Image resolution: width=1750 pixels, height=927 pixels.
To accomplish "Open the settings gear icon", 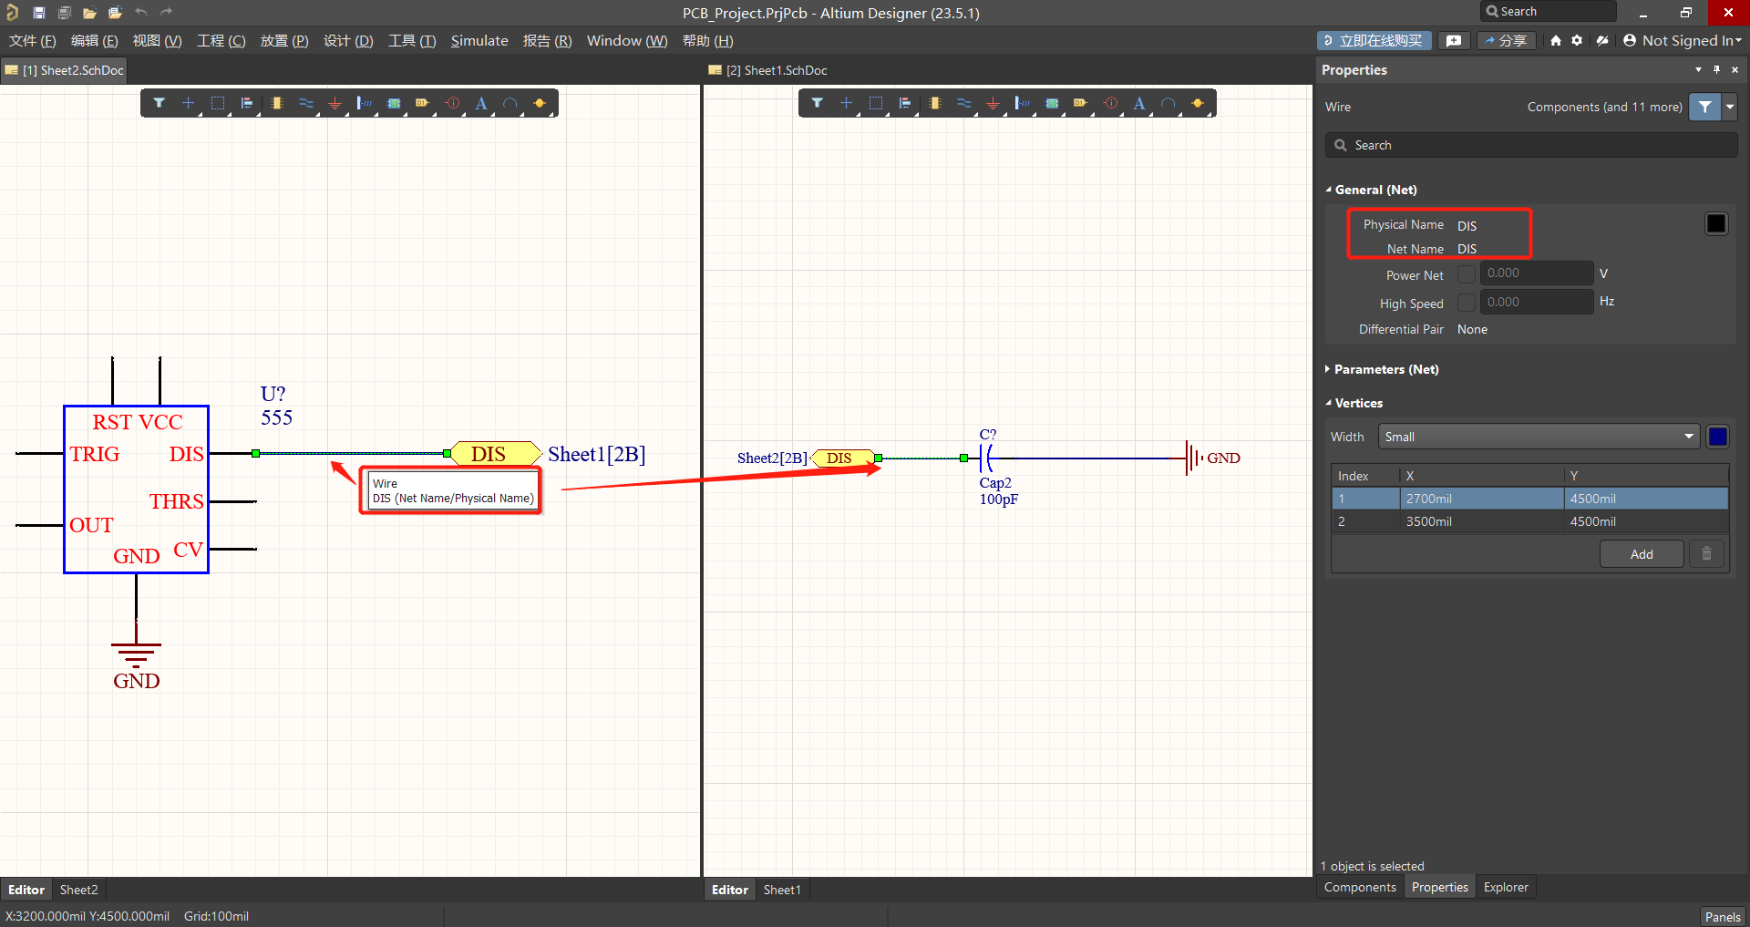I will [x=1577, y=40].
